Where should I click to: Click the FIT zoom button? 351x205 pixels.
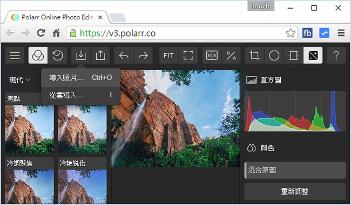pyautogui.click(x=169, y=55)
